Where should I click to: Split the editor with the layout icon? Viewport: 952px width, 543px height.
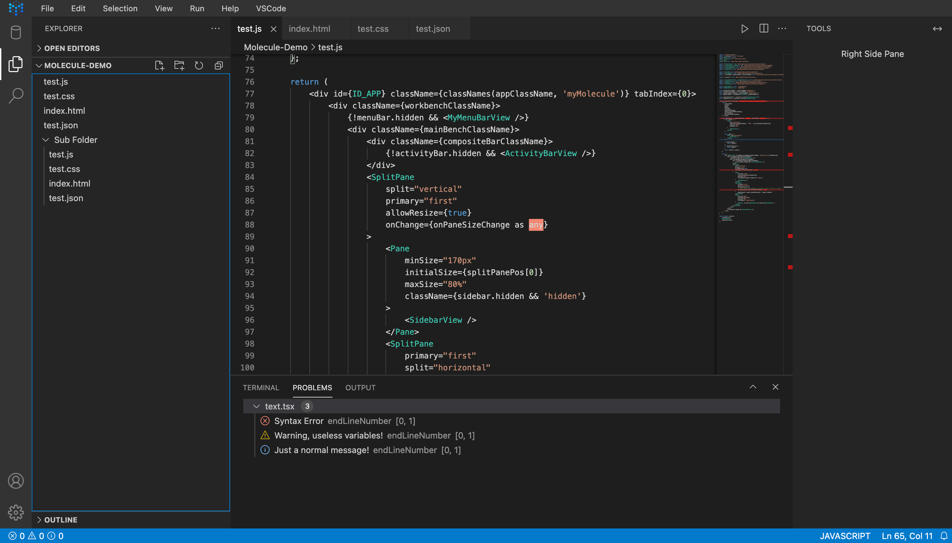click(764, 28)
